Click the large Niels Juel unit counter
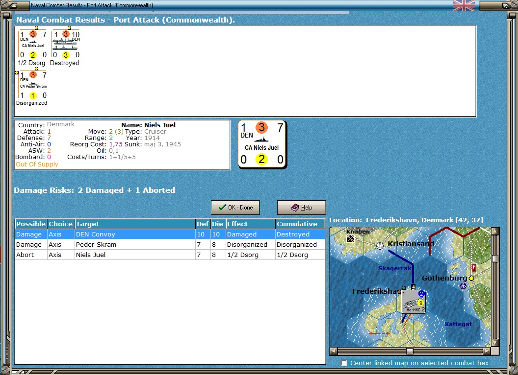518x375 pixels. (262, 144)
